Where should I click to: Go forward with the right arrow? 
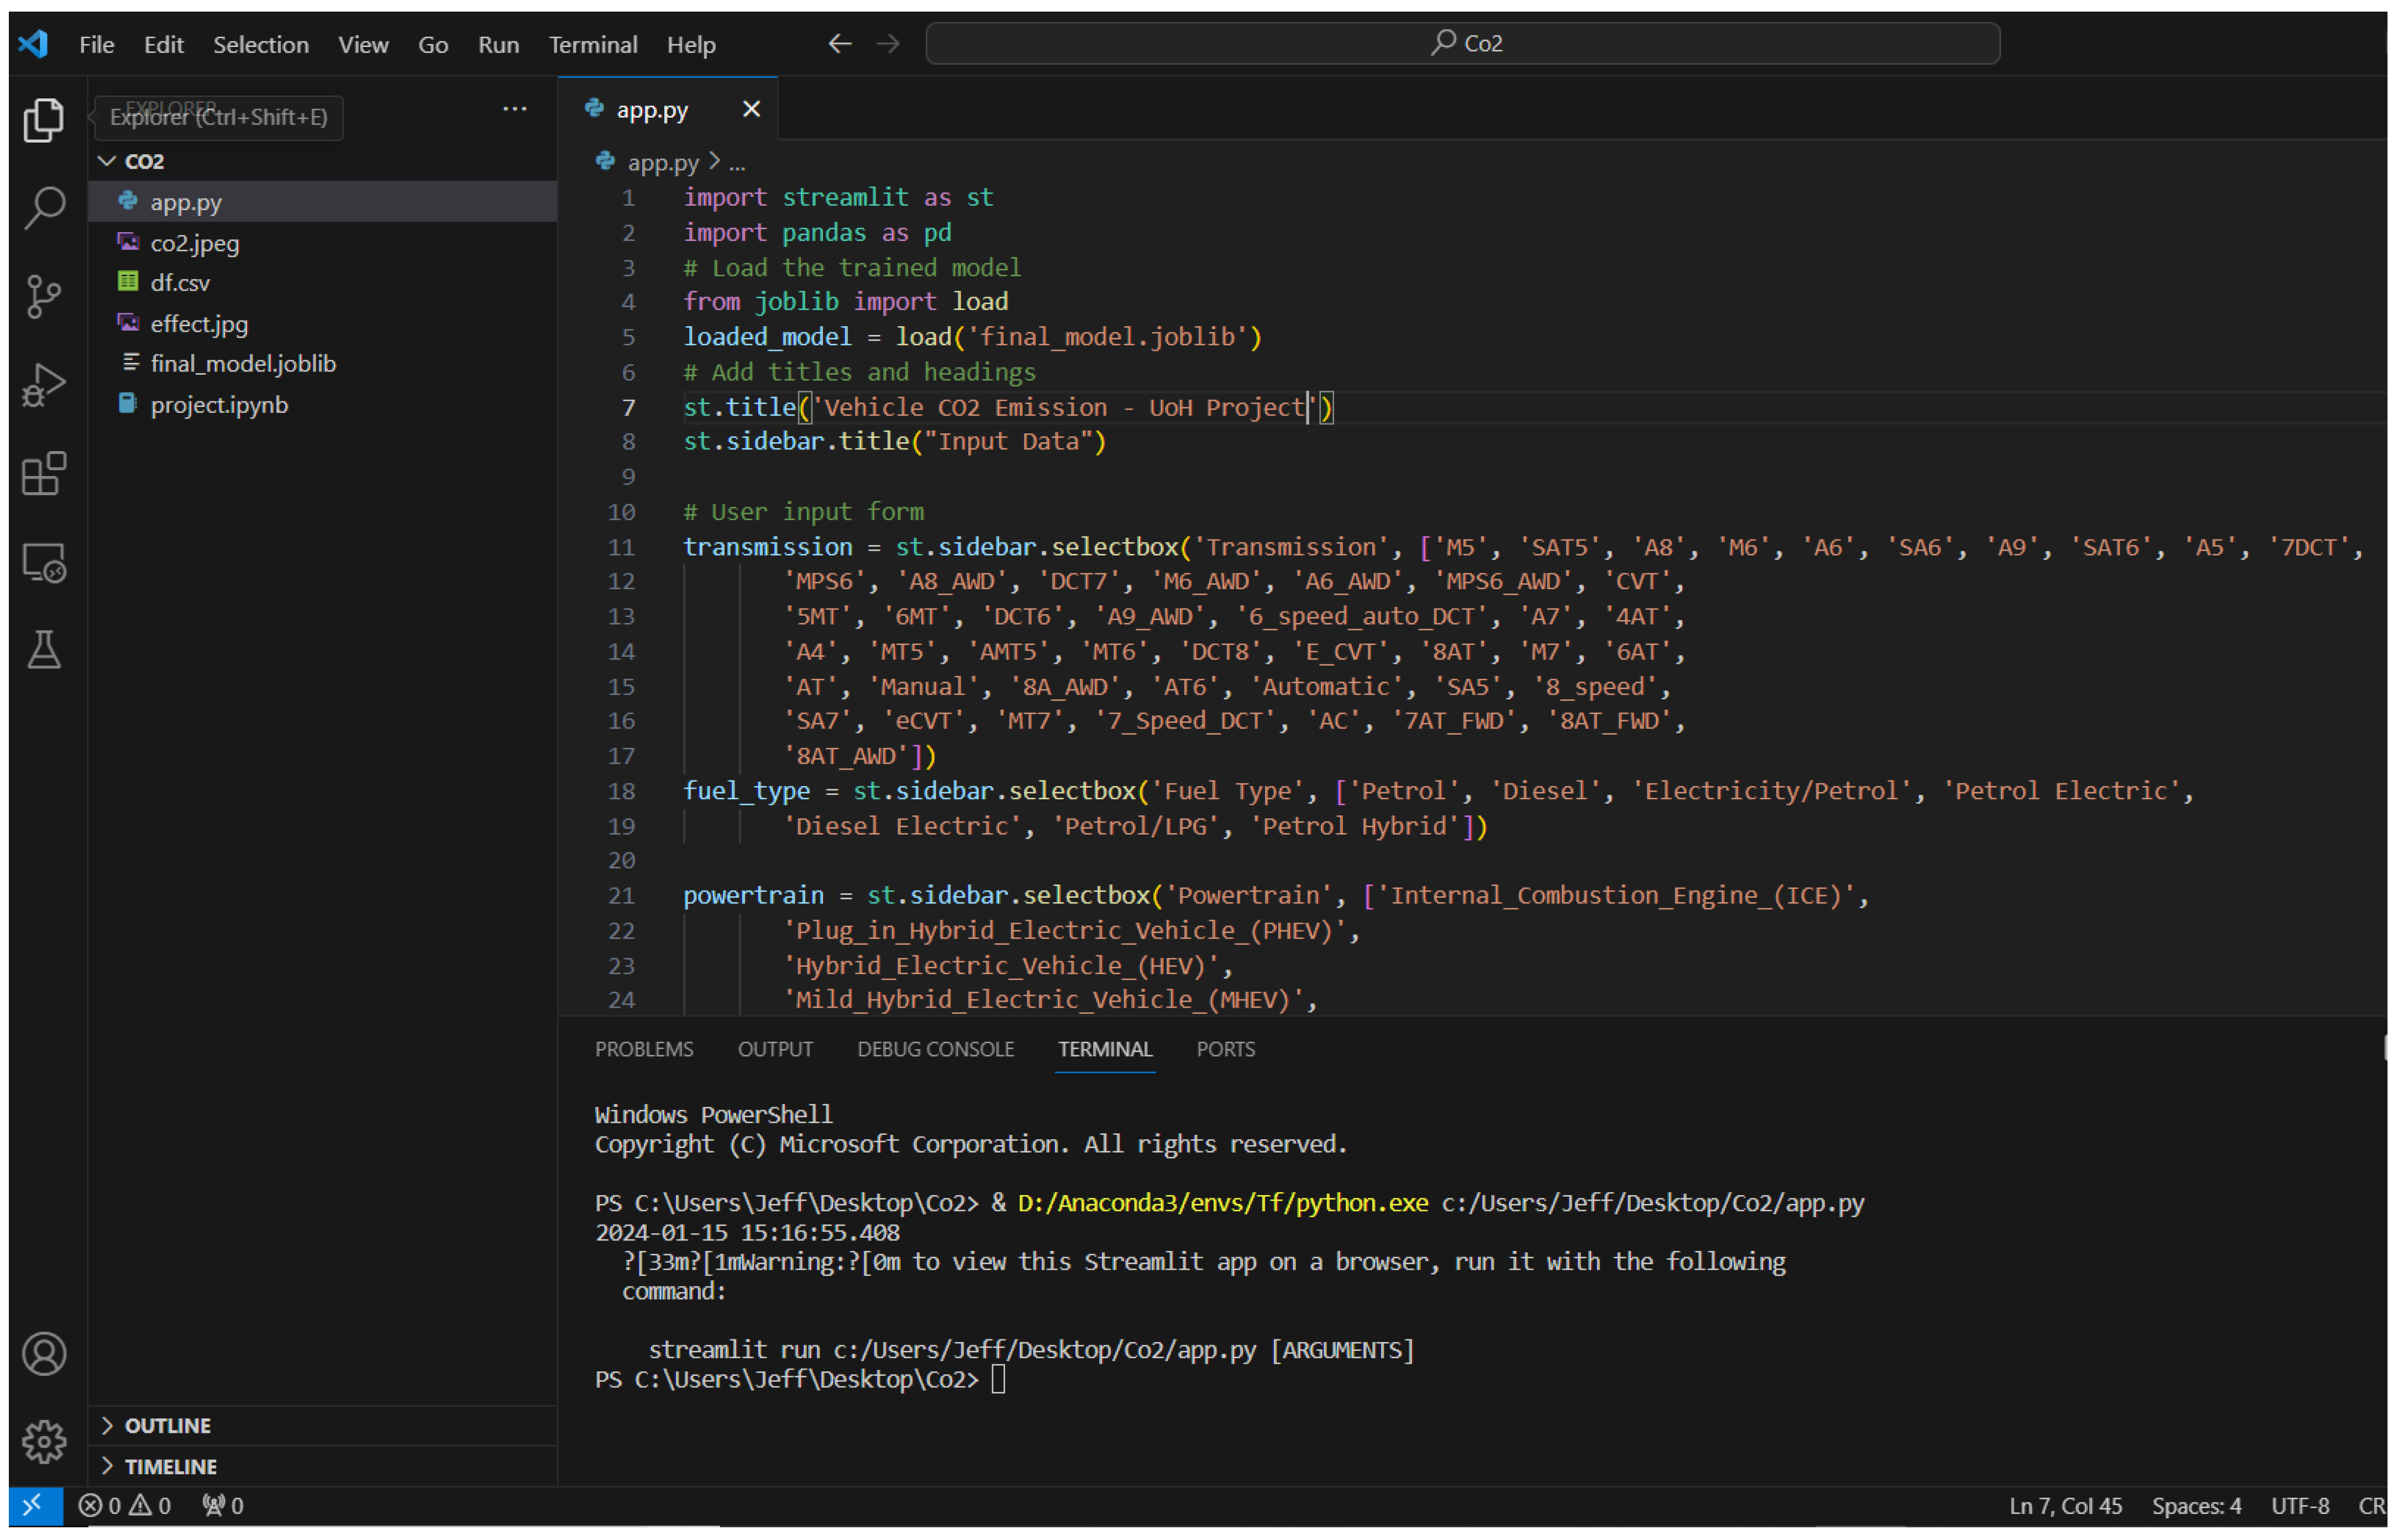click(888, 44)
